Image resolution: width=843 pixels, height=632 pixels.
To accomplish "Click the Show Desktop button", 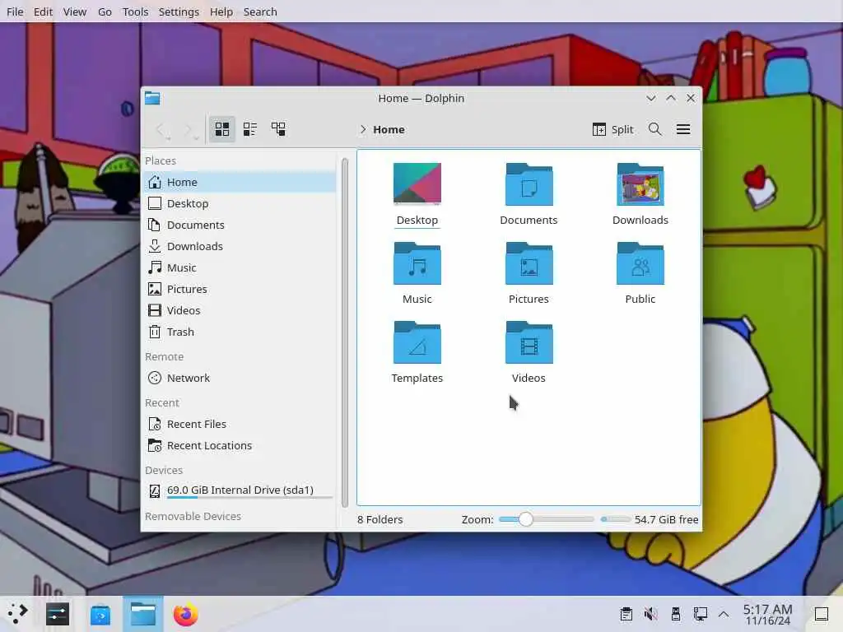I will 822,614.
